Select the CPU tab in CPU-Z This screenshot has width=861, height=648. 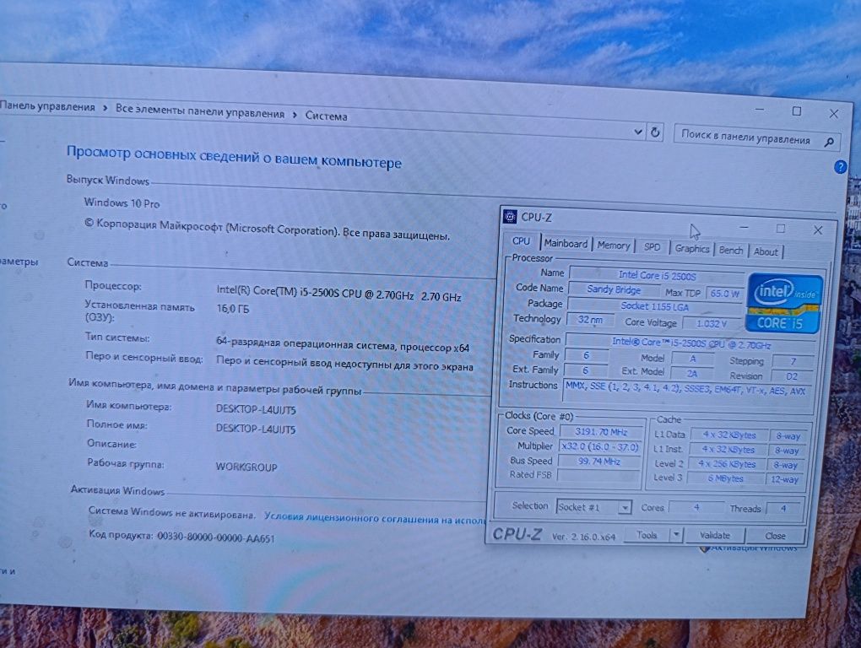[521, 240]
